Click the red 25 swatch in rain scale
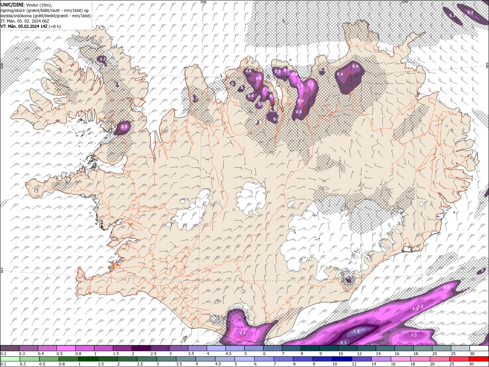The image size is (489, 367). [x=460, y=359]
